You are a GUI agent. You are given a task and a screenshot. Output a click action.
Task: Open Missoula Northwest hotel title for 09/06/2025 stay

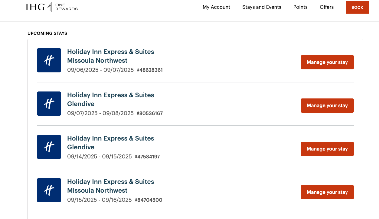110,56
